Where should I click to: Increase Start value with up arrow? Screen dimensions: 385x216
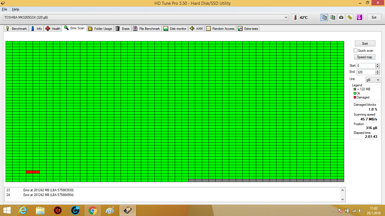[378, 64]
